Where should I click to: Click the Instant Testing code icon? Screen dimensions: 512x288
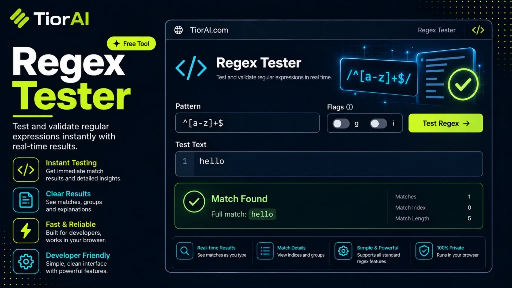26,170
